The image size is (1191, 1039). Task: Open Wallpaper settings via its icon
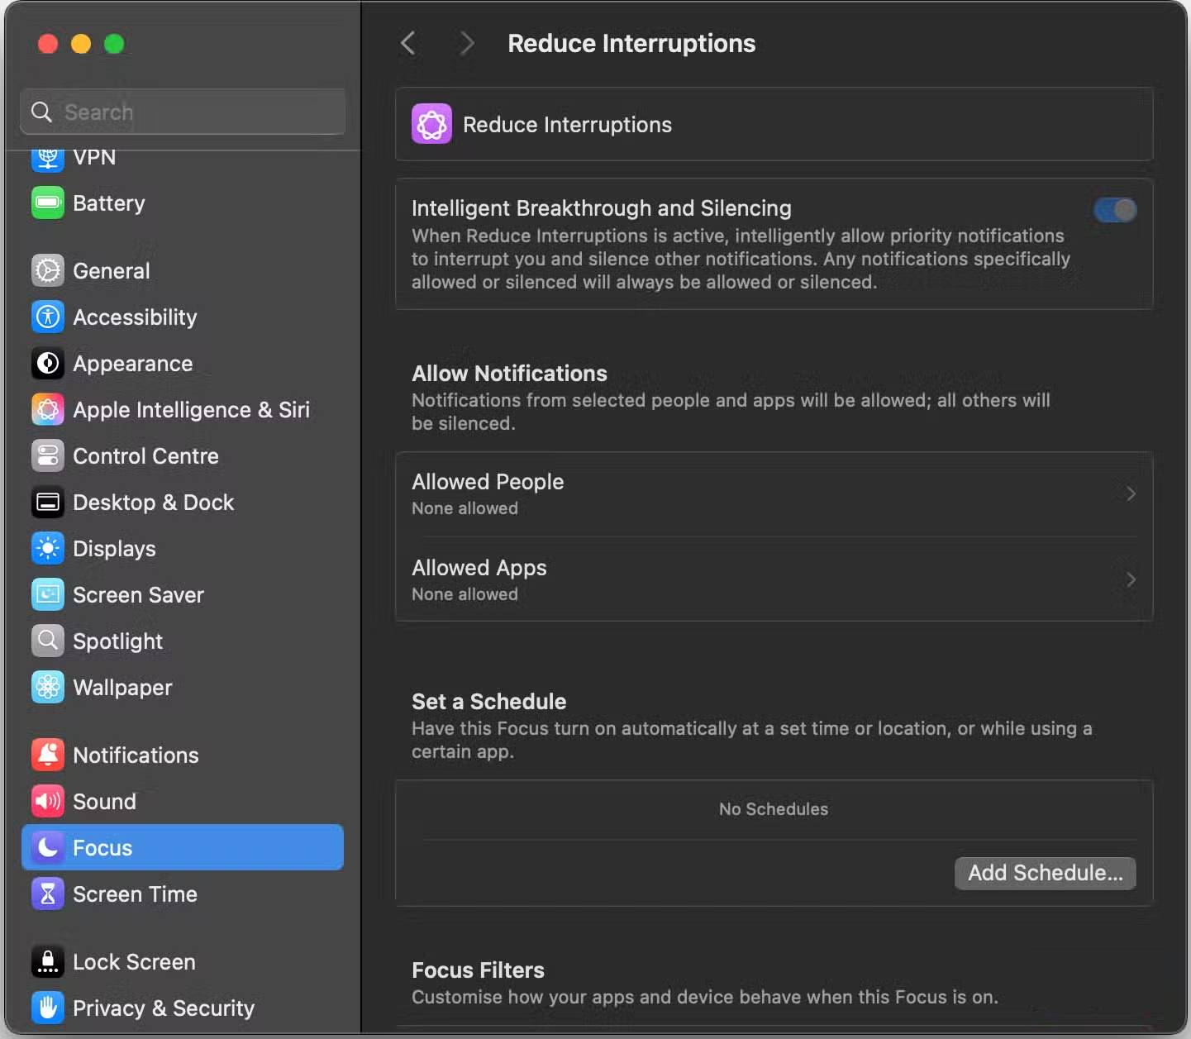[x=48, y=687]
